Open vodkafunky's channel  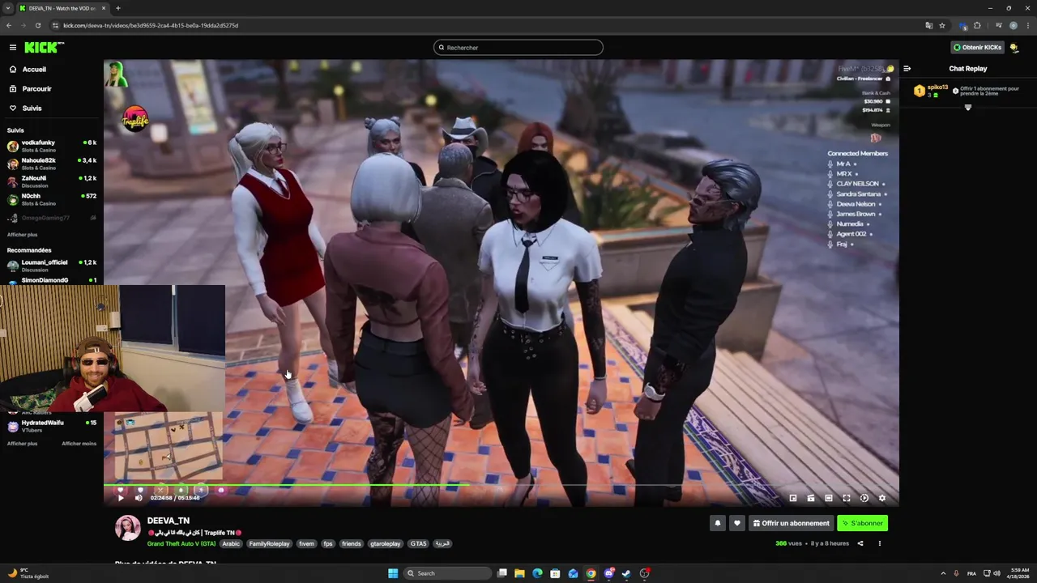pyautogui.click(x=52, y=146)
